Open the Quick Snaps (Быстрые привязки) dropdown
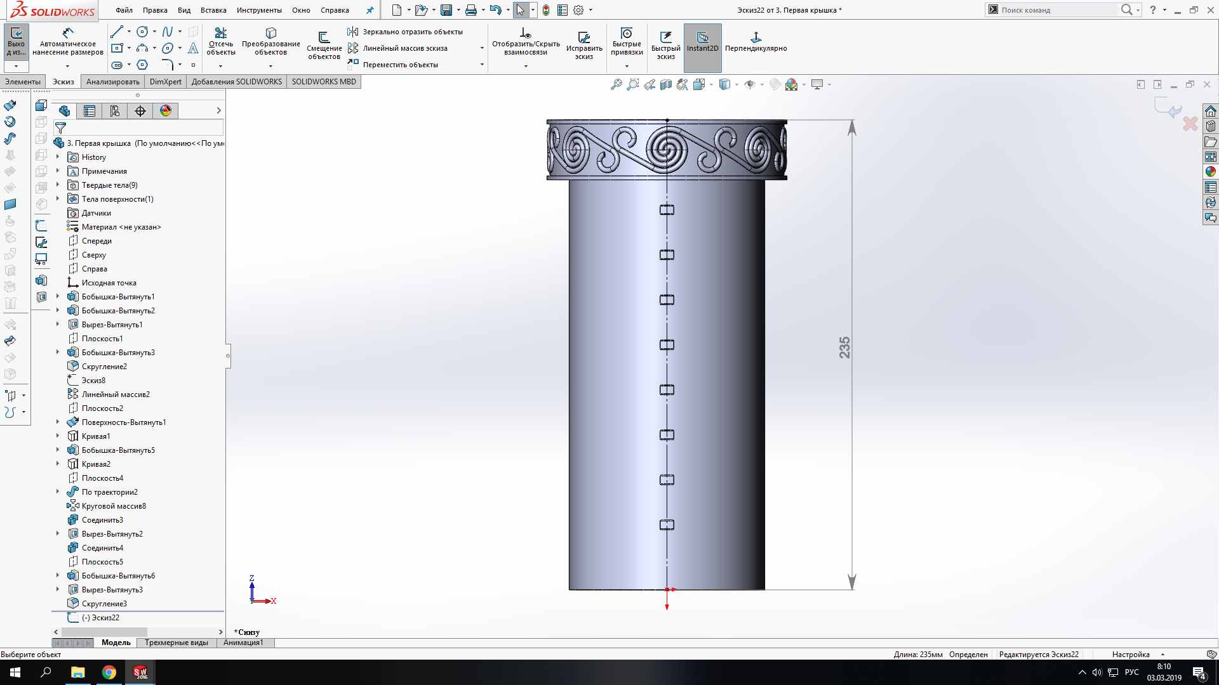Image resolution: width=1219 pixels, height=685 pixels. pyautogui.click(x=626, y=66)
